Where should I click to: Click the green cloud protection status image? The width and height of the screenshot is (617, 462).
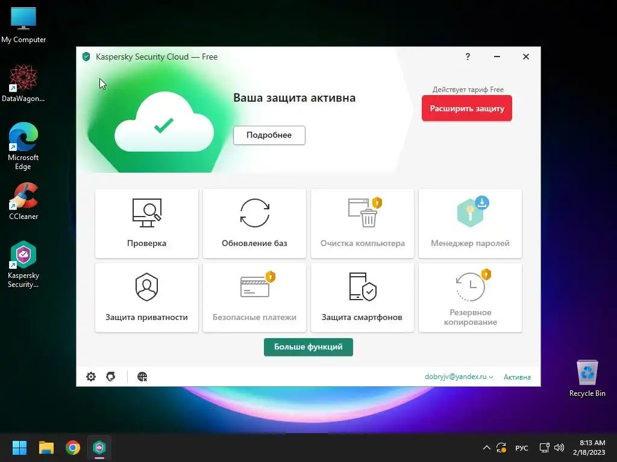[x=164, y=122]
